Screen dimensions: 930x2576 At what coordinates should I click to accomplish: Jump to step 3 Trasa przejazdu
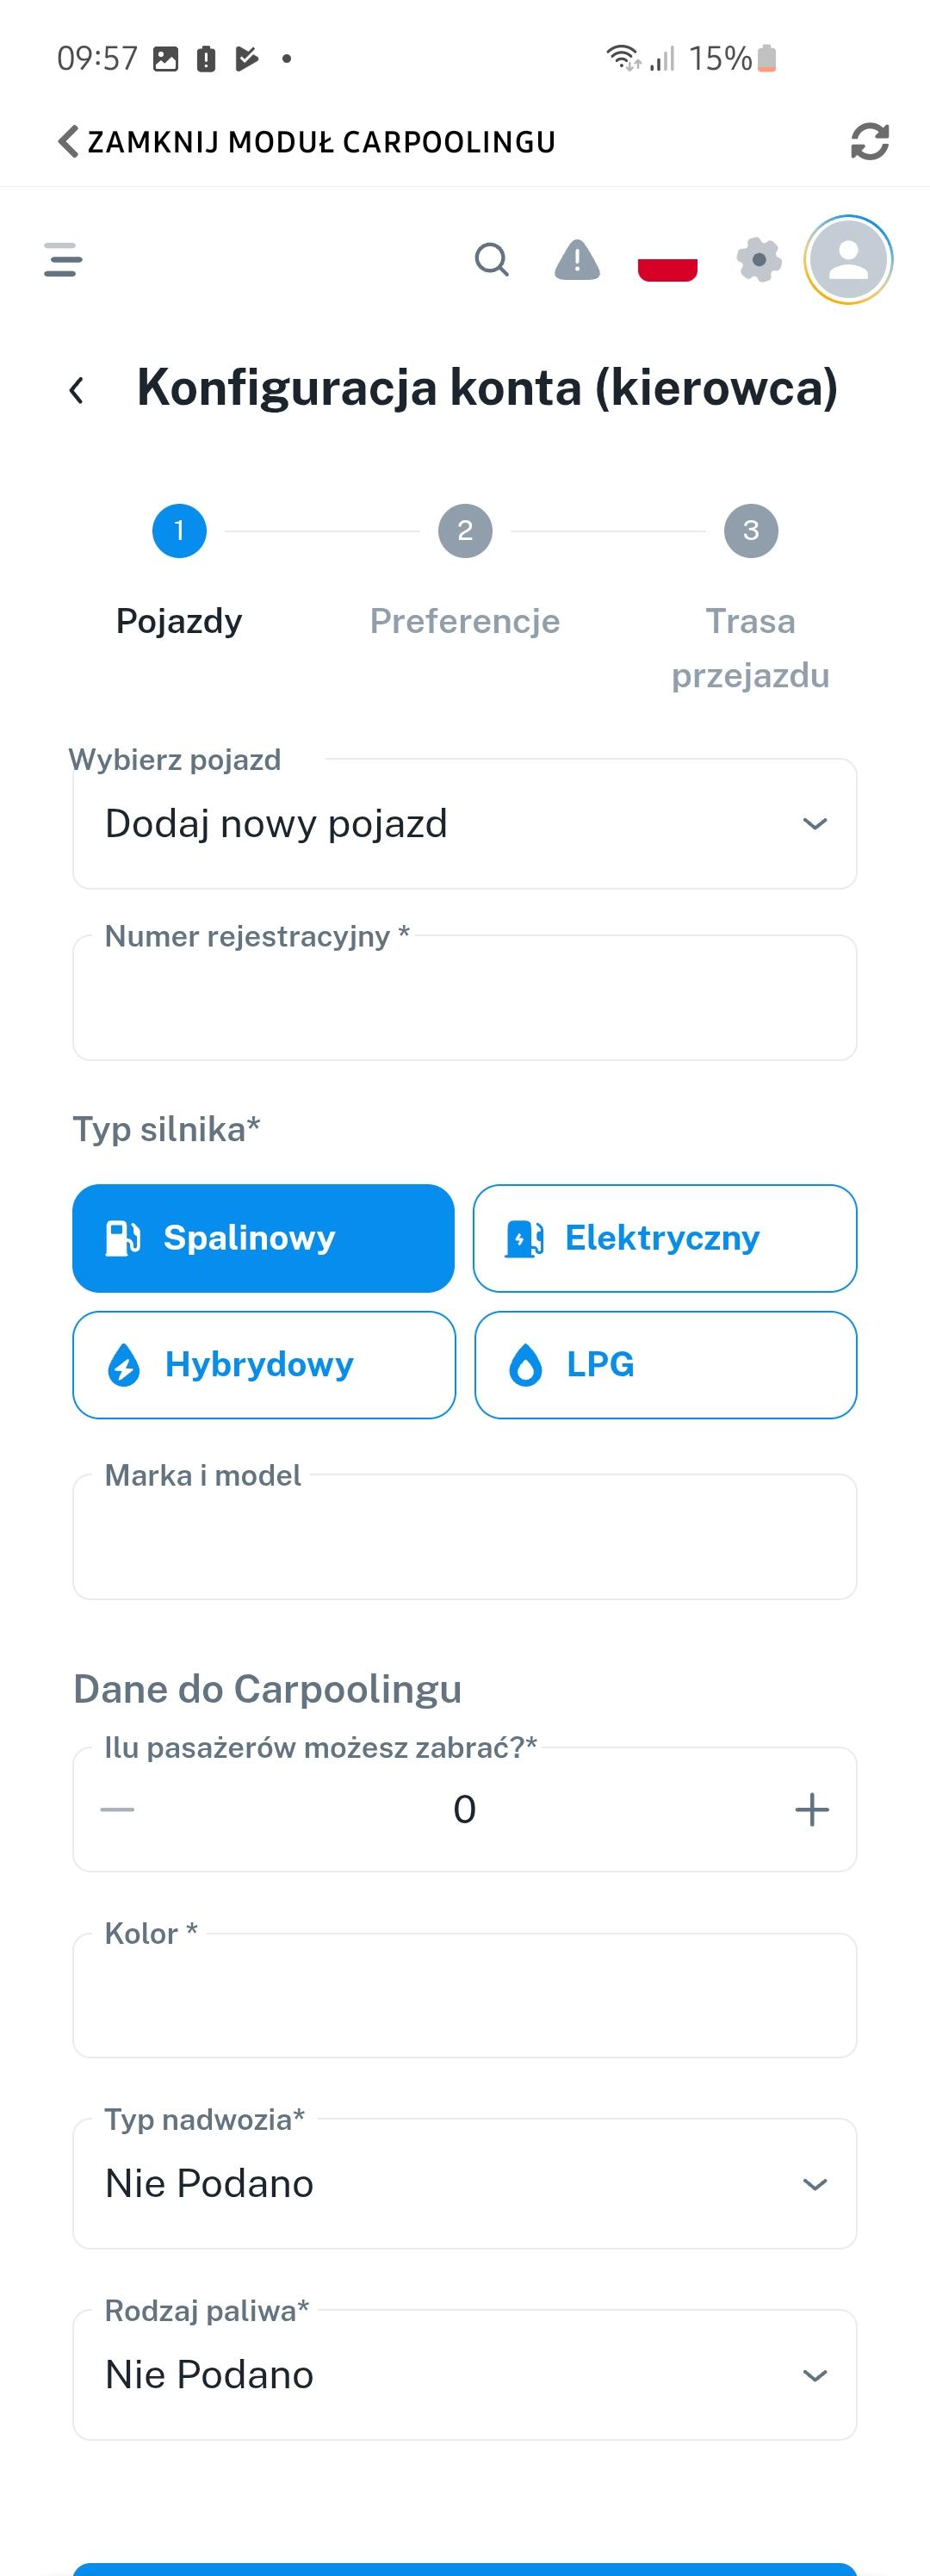point(751,531)
